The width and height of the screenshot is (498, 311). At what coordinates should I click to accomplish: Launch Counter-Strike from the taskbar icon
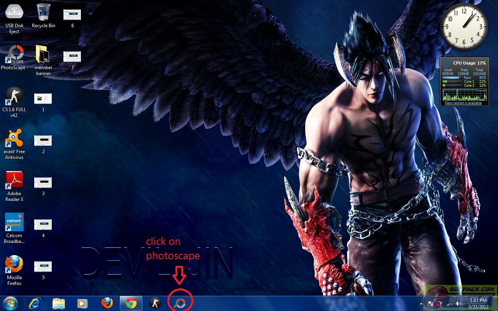pyautogui.click(x=155, y=303)
